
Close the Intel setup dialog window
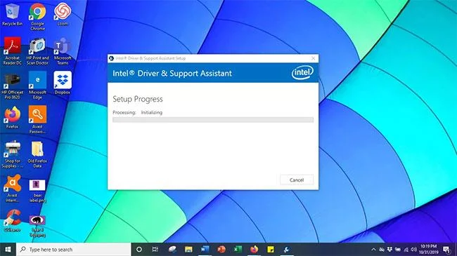314,58
